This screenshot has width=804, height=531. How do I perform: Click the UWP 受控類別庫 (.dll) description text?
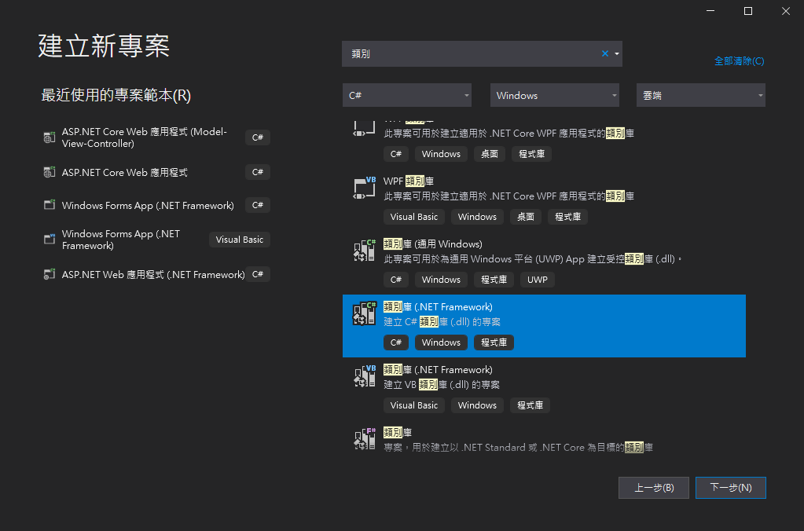click(534, 259)
